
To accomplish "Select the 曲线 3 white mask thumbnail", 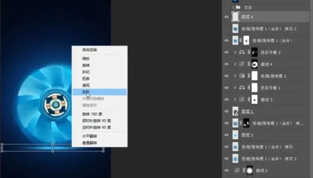I will pyautogui.click(x=255, y=99).
